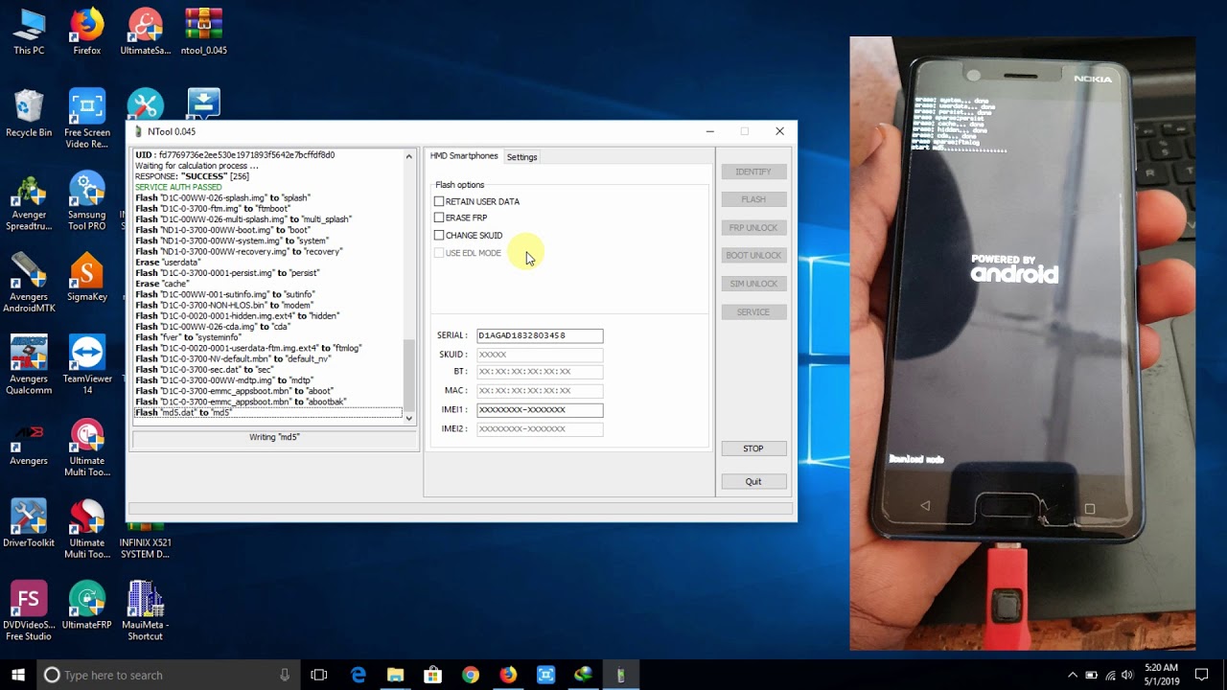
Task: Click Microsoft Edge in taskbar
Action: 359,675
